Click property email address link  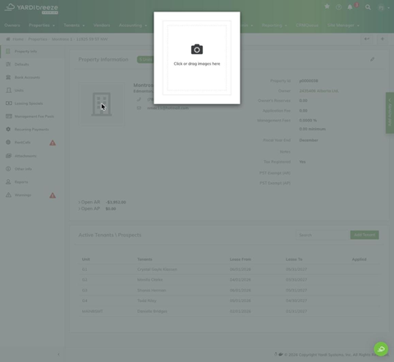(x=167, y=108)
